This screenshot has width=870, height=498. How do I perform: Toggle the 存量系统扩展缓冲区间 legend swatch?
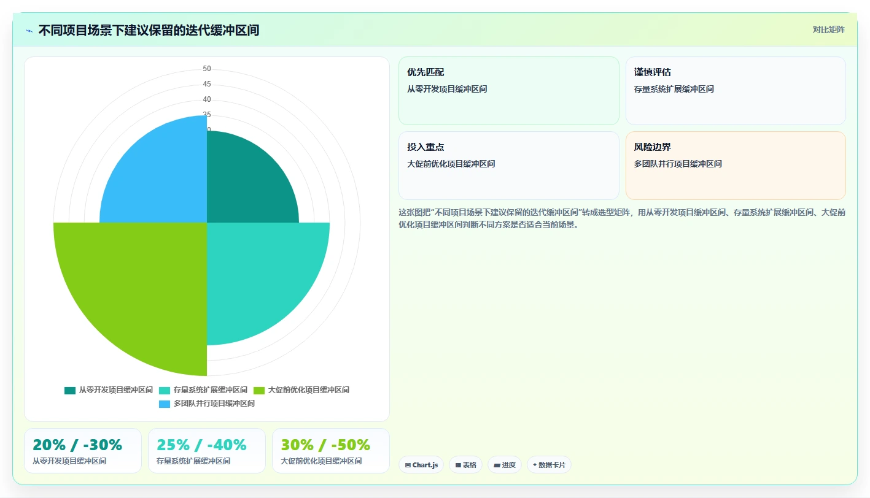pos(164,390)
